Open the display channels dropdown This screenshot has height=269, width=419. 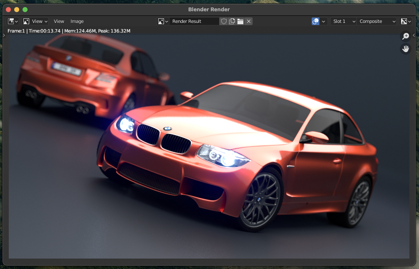pos(406,21)
